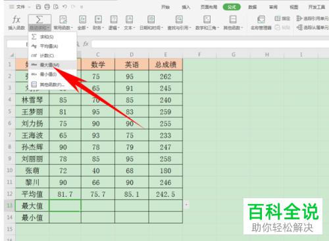This screenshot has height=241, width=329.
Task: Click the 总成绩 header cell
Action: coord(166,65)
